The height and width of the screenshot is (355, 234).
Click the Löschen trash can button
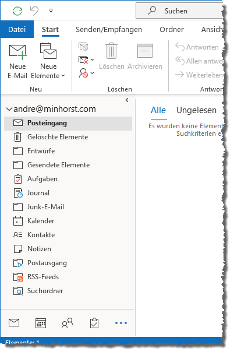(112, 57)
